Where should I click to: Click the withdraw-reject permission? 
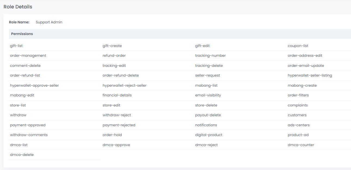pyautogui.click(x=117, y=115)
